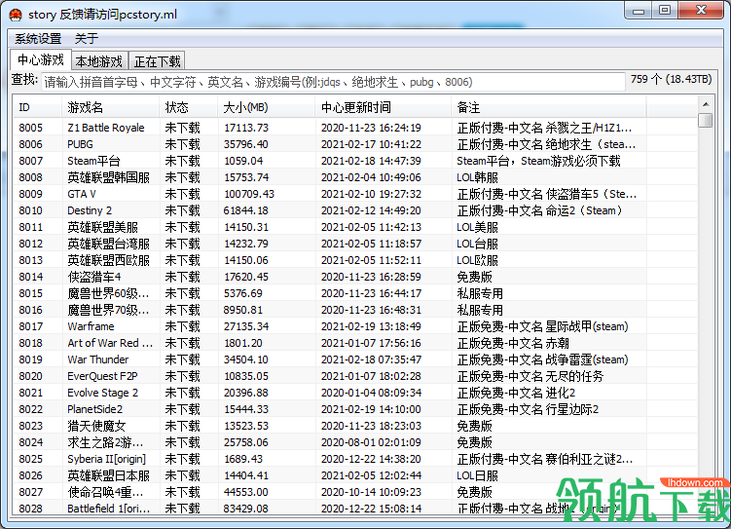This screenshot has width=731, height=529.
Task: Switch to the 本地游戏 tab
Action: (99, 61)
